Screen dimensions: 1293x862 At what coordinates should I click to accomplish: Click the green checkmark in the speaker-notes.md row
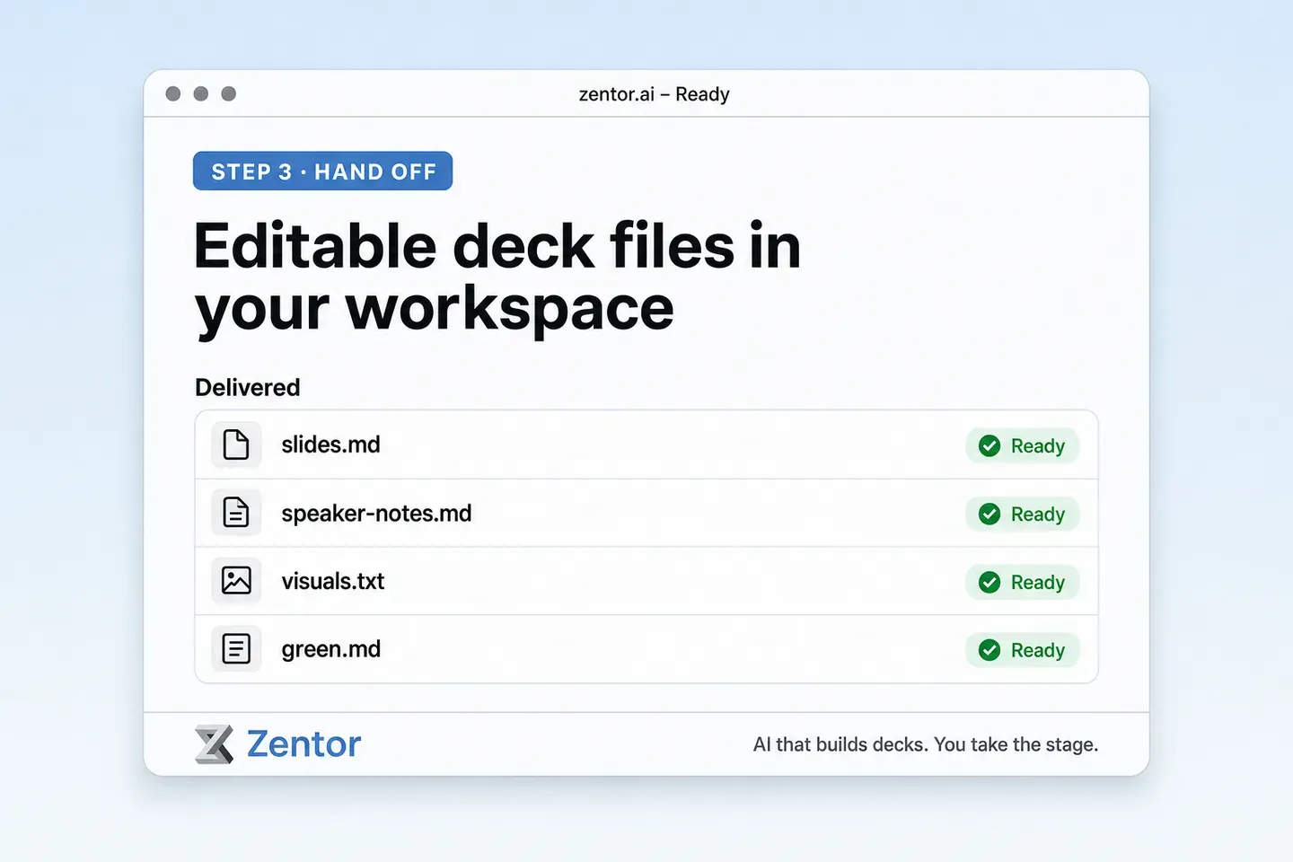tap(990, 514)
